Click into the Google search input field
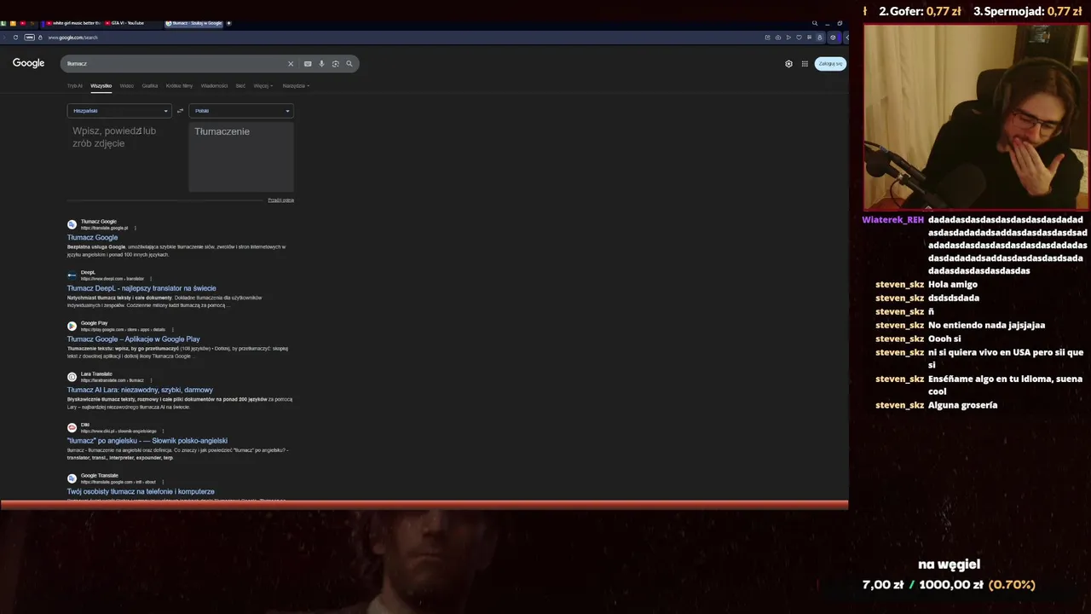Image resolution: width=1091 pixels, height=614 pixels. (x=175, y=63)
